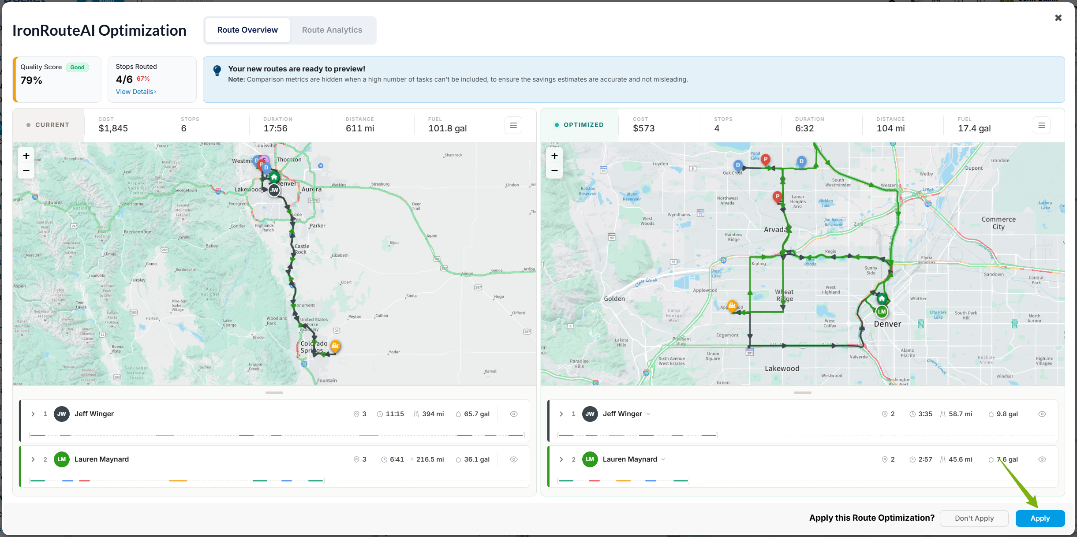1077x537 pixels.
Task: Zoom in on the Current route map
Action: click(26, 156)
